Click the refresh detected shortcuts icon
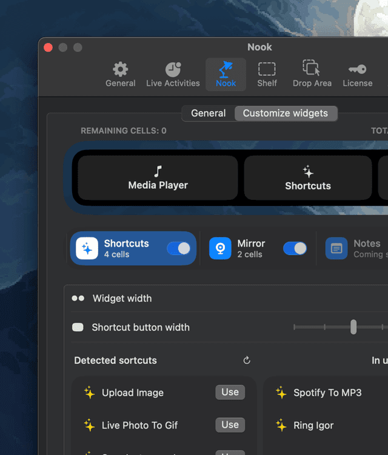The image size is (388, 455). pos(247,360)
